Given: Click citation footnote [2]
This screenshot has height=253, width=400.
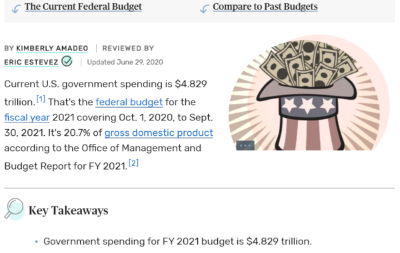Looking at the screenshot, I should click(x=134, y=163).
